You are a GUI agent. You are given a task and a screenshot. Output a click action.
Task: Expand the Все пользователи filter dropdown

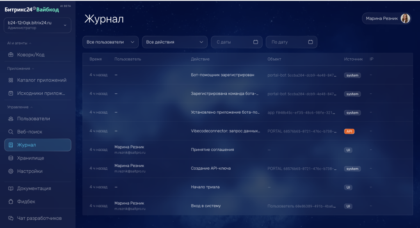[x=110, y=42]
